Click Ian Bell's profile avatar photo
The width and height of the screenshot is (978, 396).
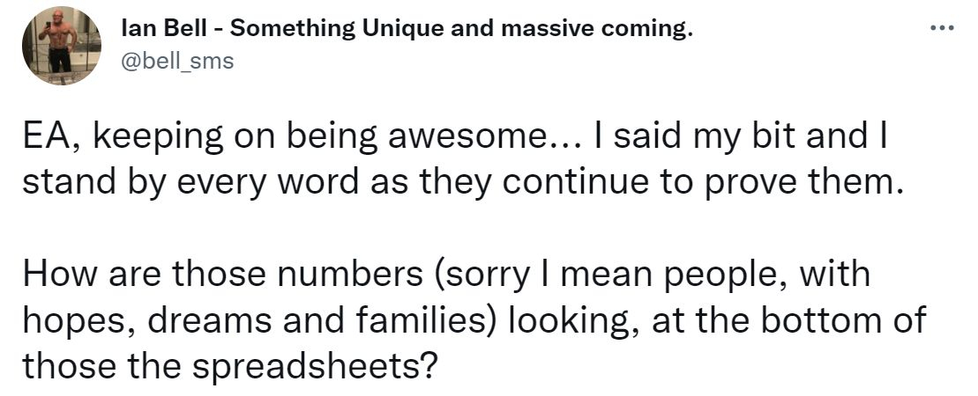click(62, 46)
